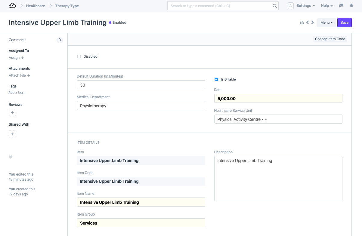Click the Change Item Code button
The width and height of the screenshot is (362, 236).
[x=330, y=39]
